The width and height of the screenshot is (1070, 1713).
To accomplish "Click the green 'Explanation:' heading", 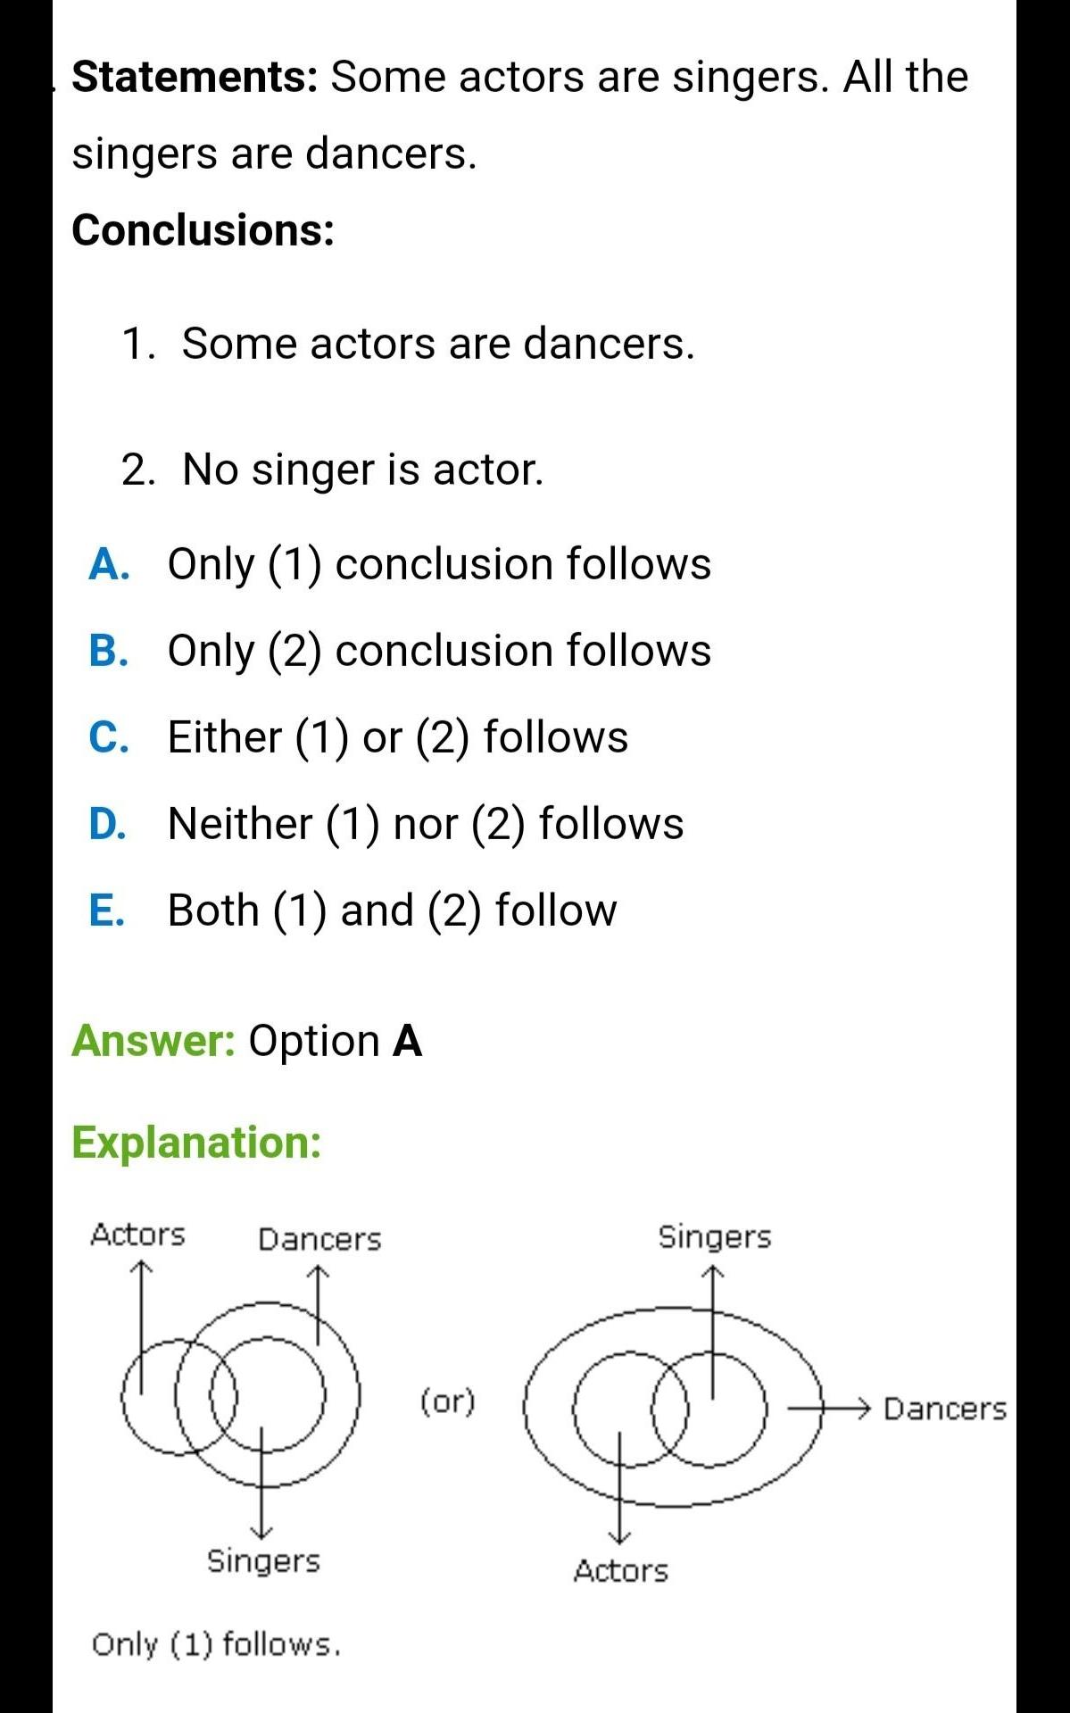I will coord(196,1143).
